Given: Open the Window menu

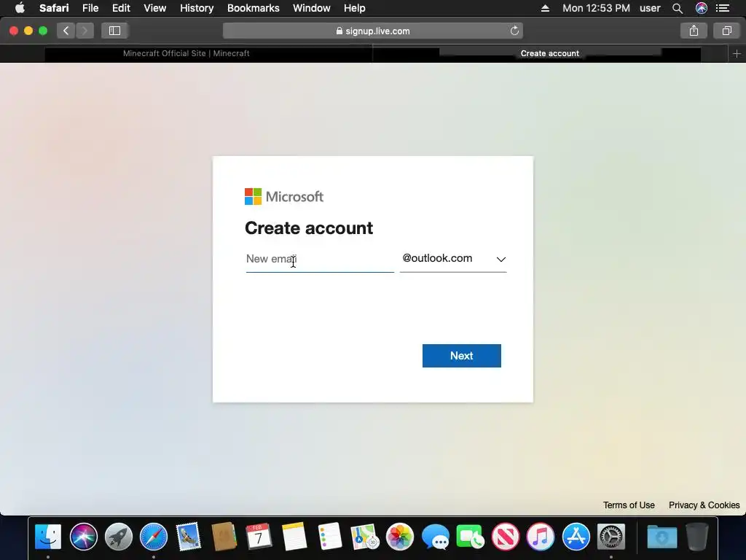Looking at the screenshot, I should click(x=312, y=8).
